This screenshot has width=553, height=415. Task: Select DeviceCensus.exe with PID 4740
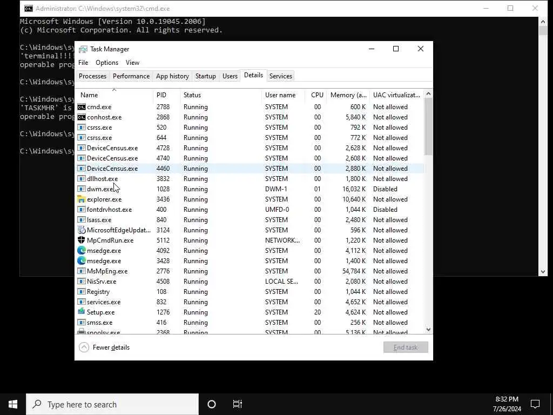(x=249, y=158)
